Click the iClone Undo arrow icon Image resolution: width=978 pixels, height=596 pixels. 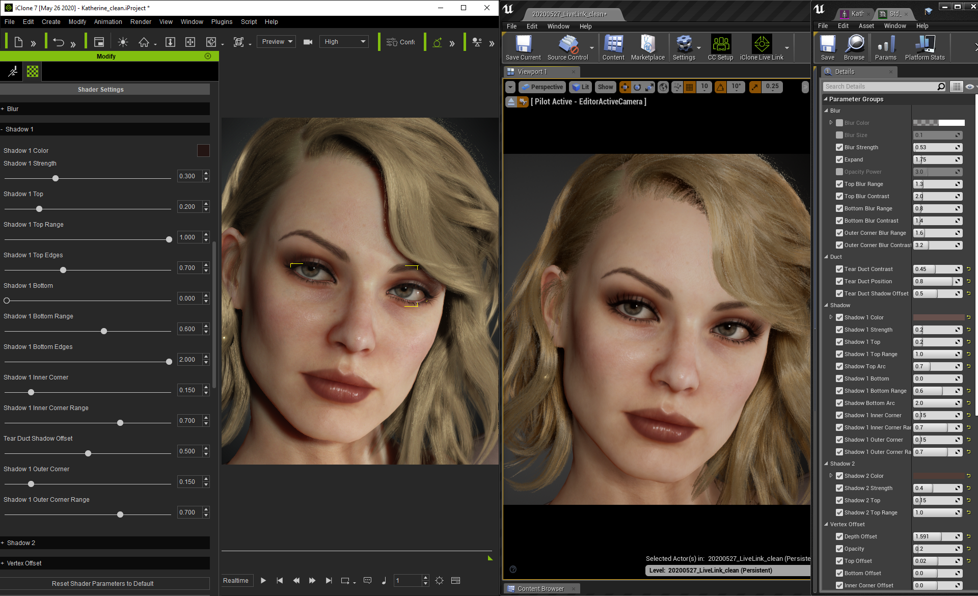click(x=59, y=42)
